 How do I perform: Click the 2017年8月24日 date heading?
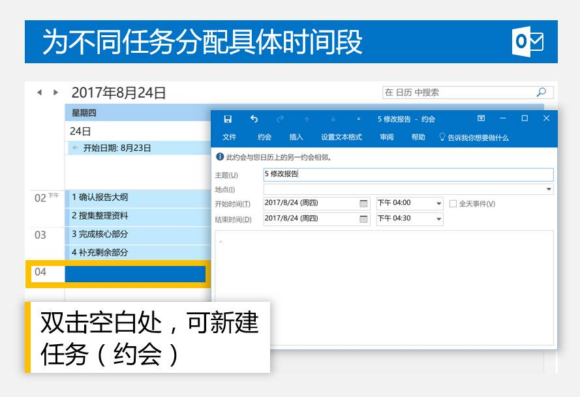pos(118,93)
